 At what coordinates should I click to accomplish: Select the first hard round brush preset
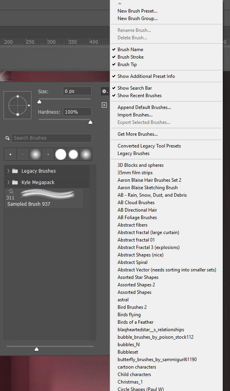coord(10,154)
